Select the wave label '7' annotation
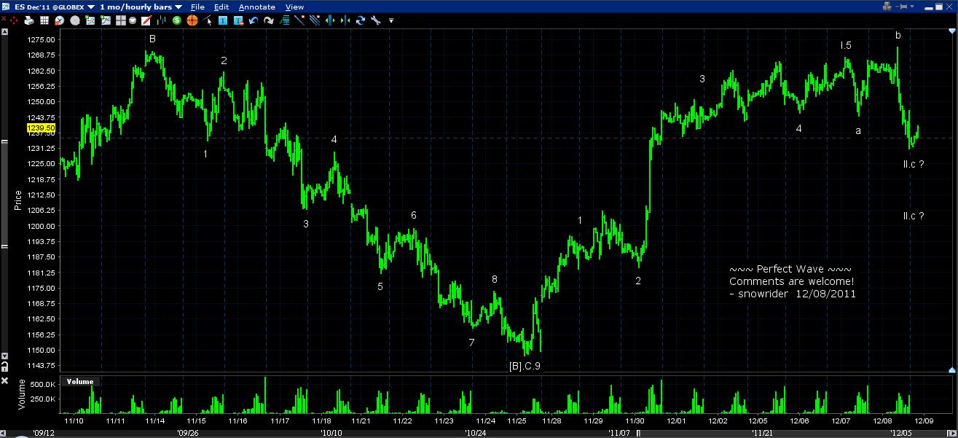 click(x=471, y=343)
